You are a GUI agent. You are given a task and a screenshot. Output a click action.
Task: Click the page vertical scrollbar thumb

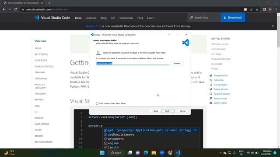pos(278,32)
